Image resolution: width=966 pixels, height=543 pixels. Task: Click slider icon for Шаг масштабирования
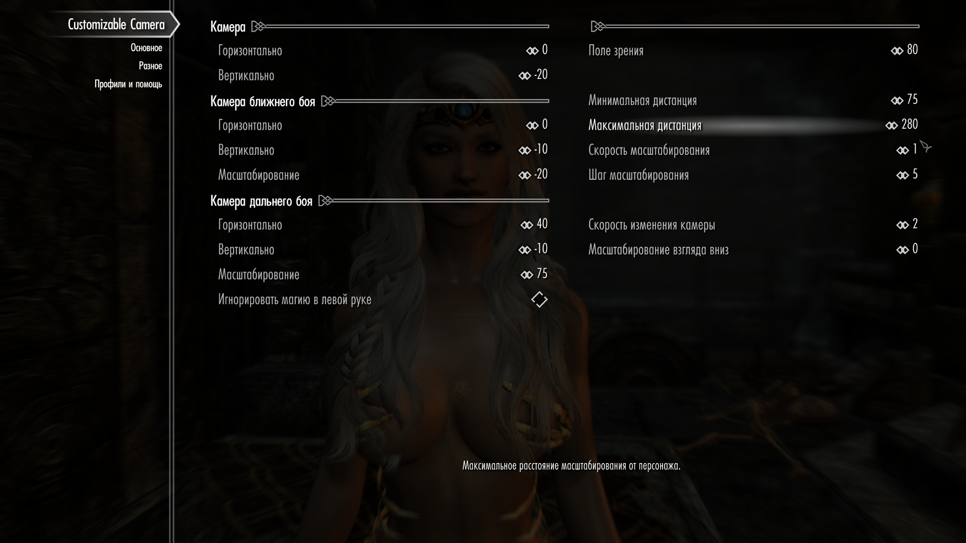902,175
